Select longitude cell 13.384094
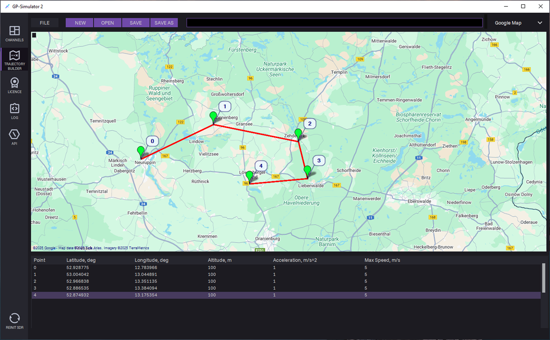 tap(146, 288)
